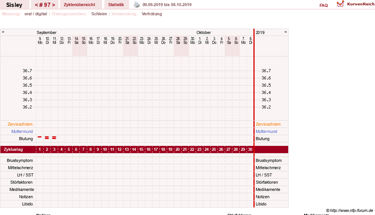
Task: Open the Statistik tab
Action: 116,5
